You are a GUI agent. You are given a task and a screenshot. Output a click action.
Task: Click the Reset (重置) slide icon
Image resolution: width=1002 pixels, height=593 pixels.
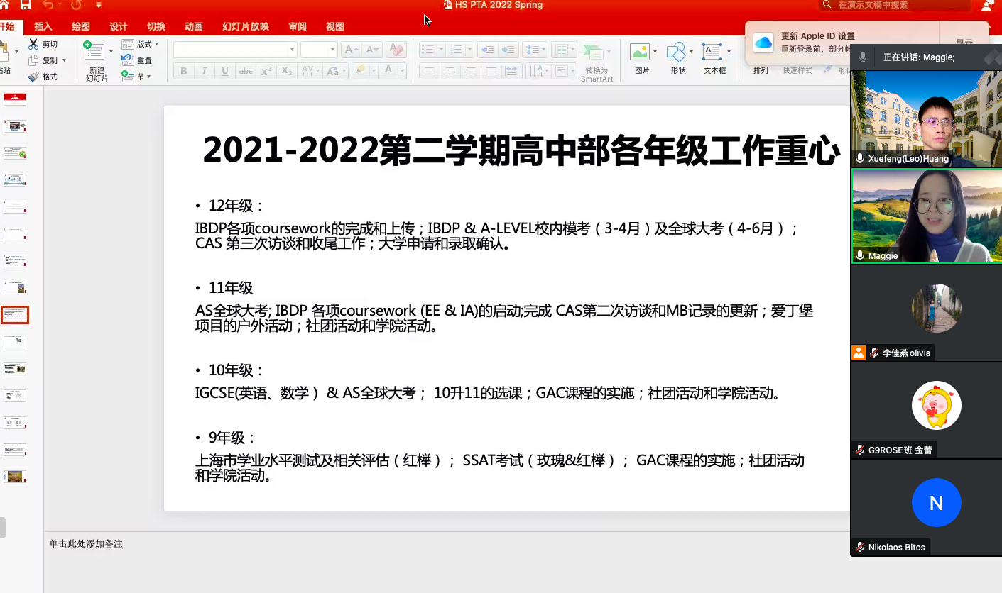coord(128,60)
